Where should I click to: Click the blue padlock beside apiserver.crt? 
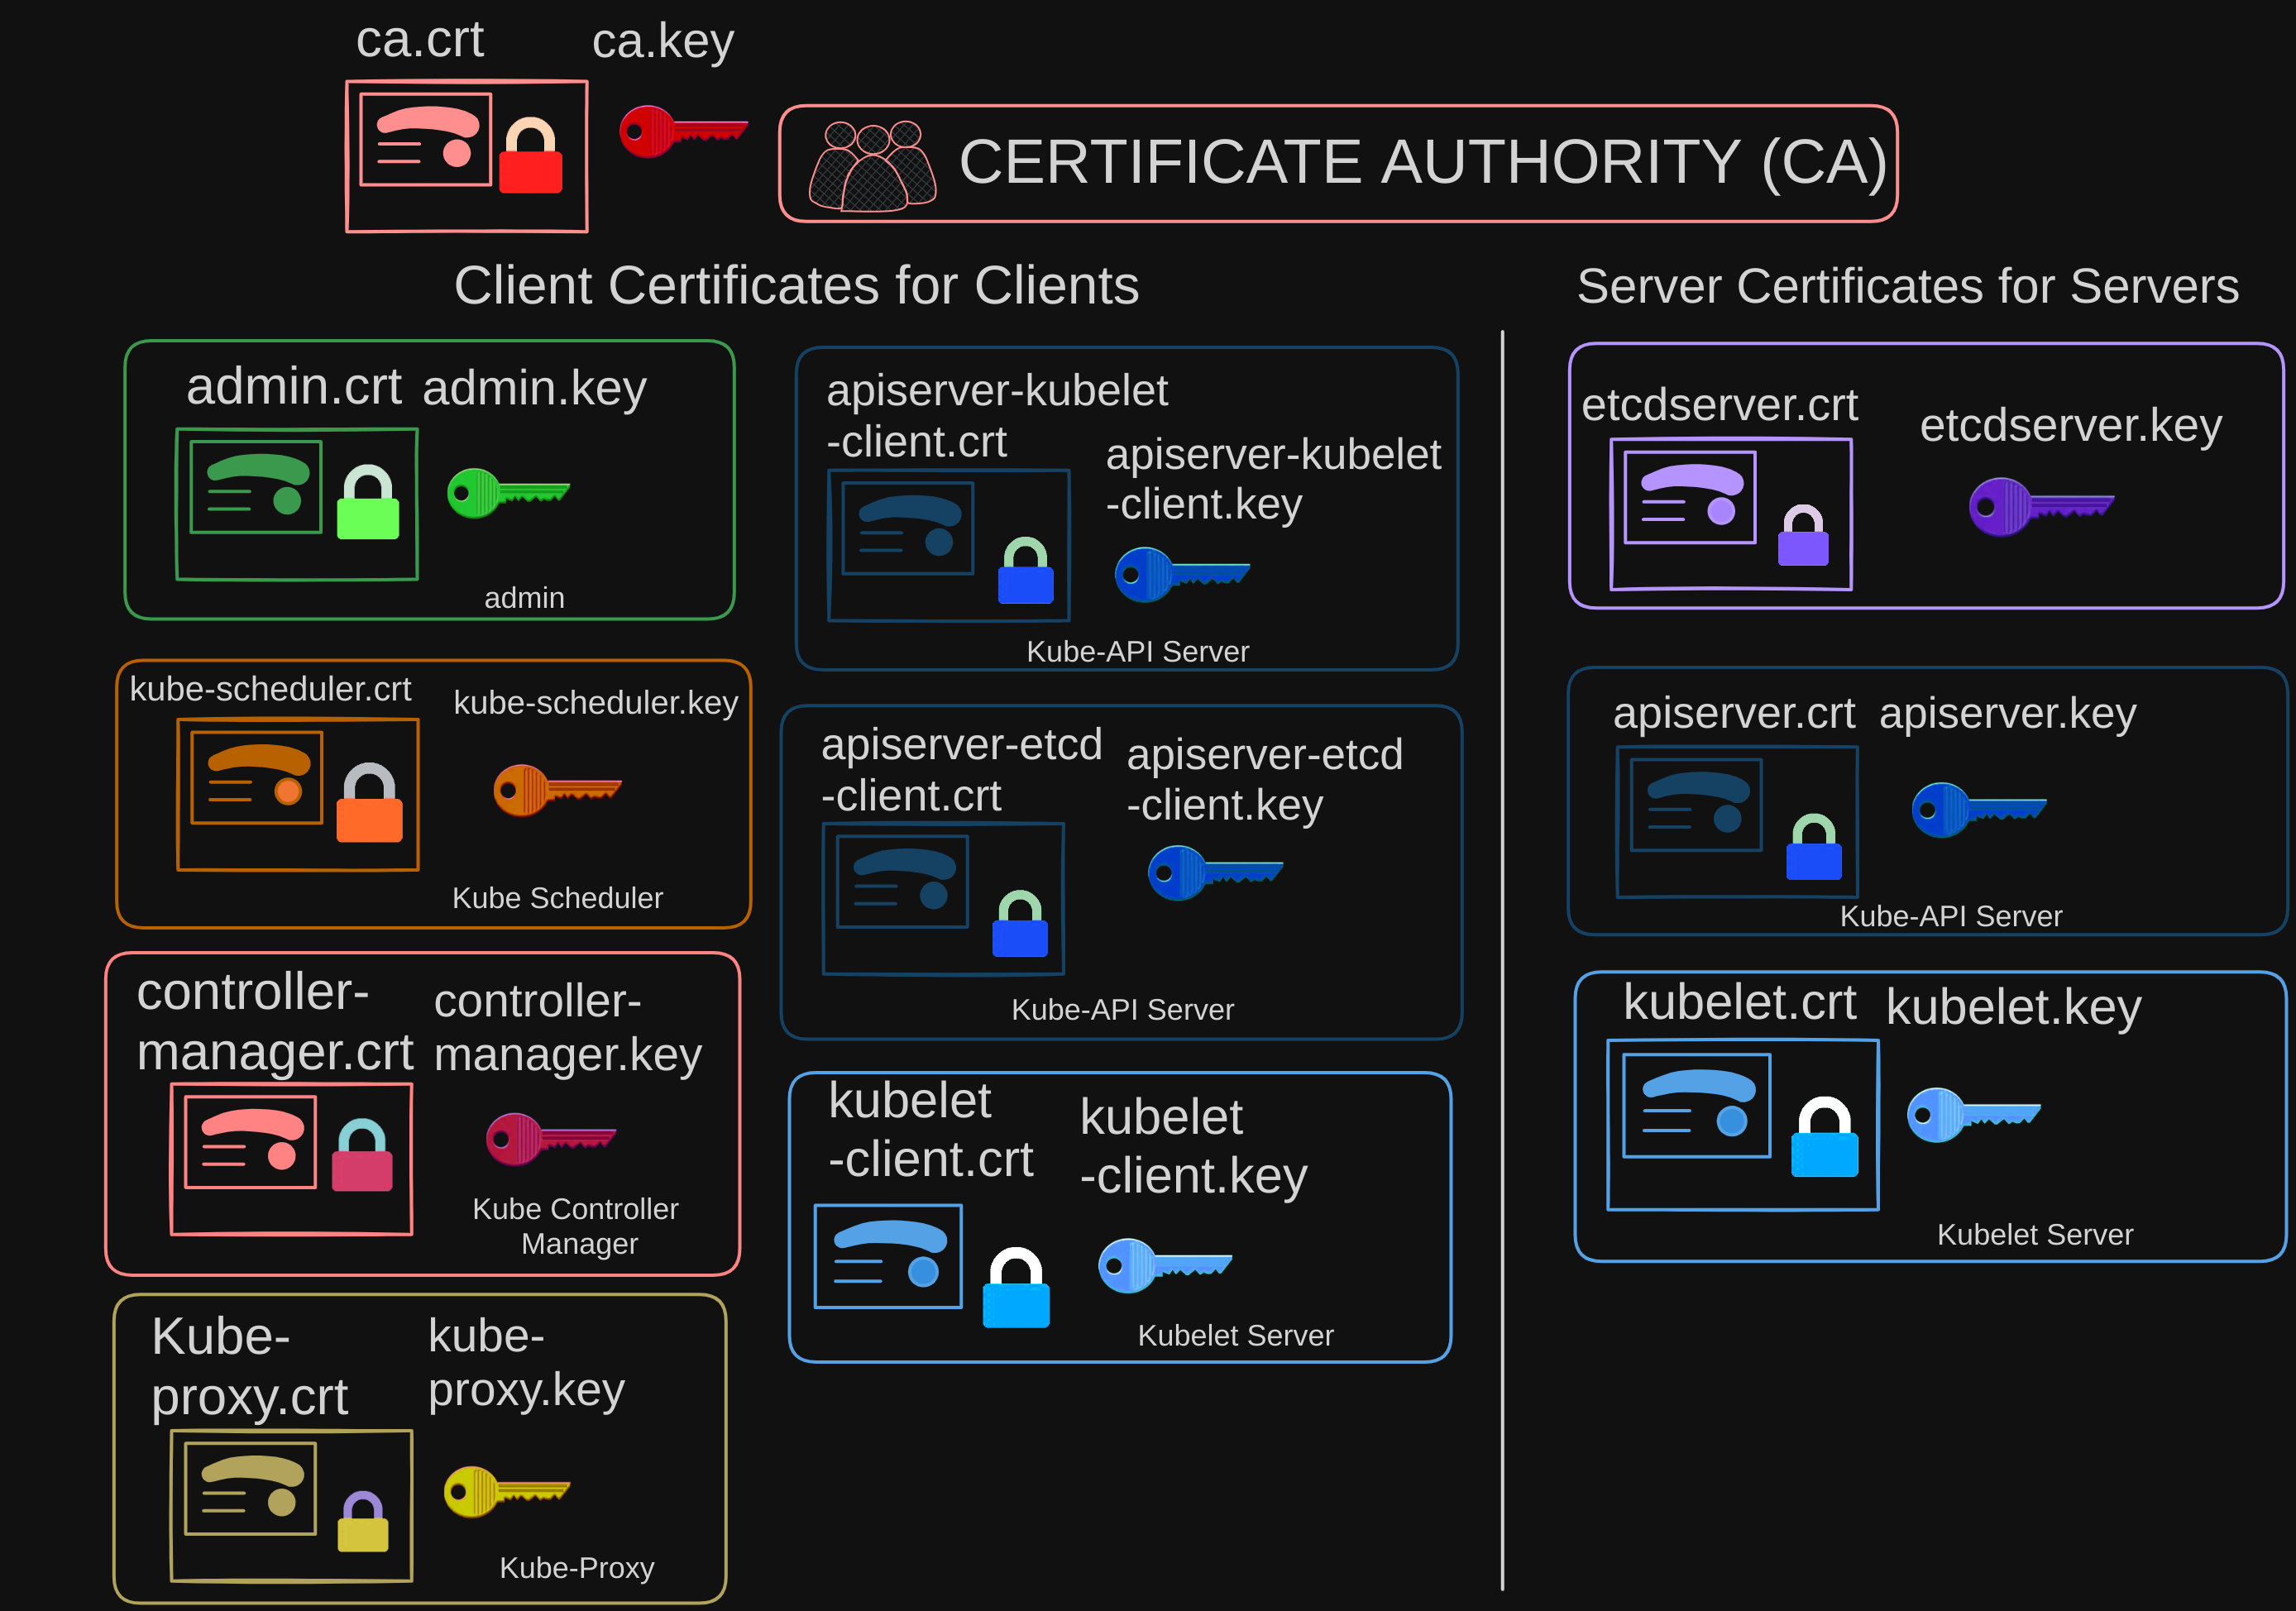tap(1814, 847)
